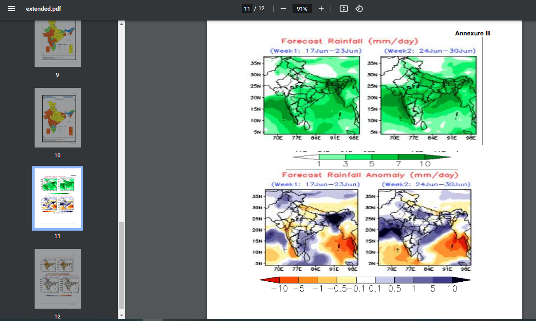Select the highlighted page 11 thumbnail
This screenshot has width=536, height=321.
click(58, 198)
